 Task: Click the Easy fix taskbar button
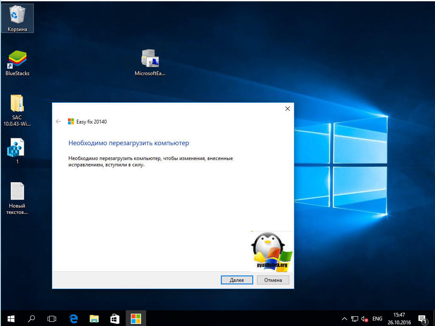pyautogui.click(x=136, y=318)
